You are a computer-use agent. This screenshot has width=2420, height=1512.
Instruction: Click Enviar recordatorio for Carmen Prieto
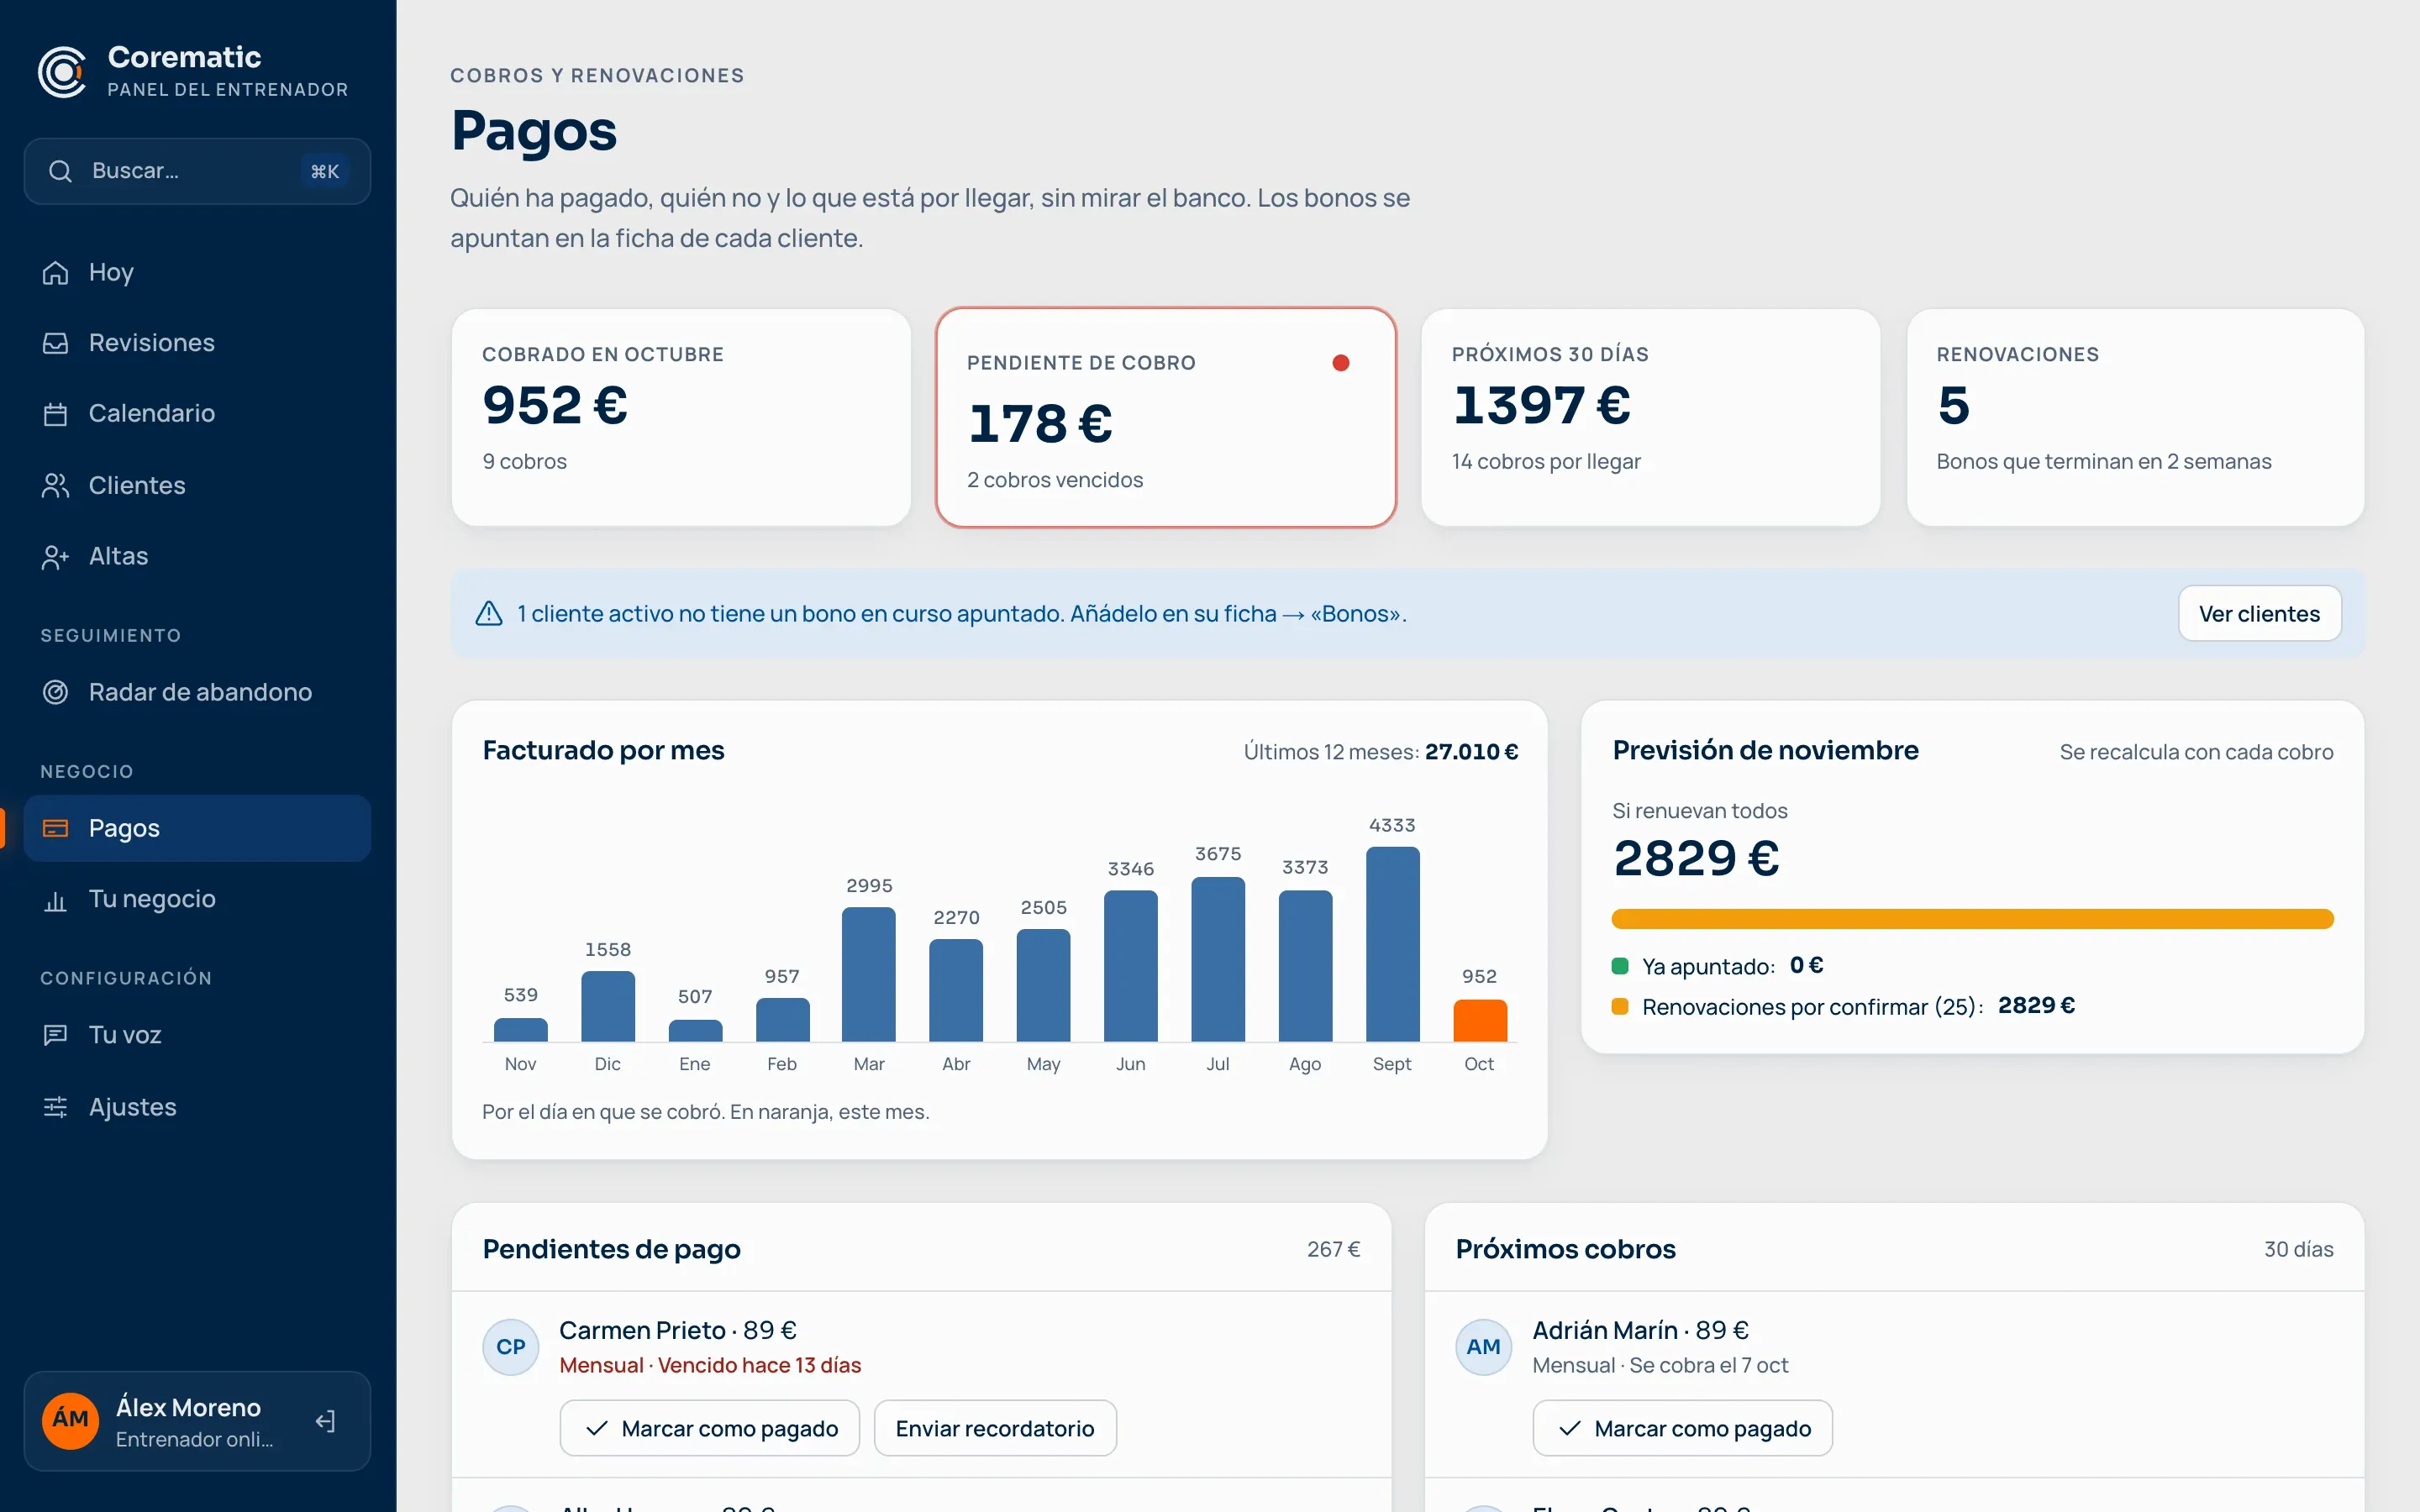995,1428
